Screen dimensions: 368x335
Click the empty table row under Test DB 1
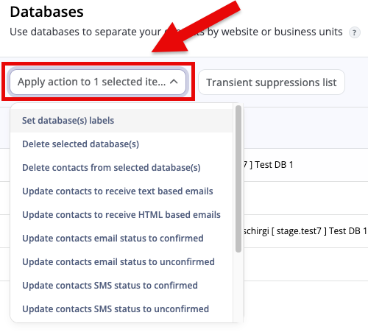tap(306, 198)
